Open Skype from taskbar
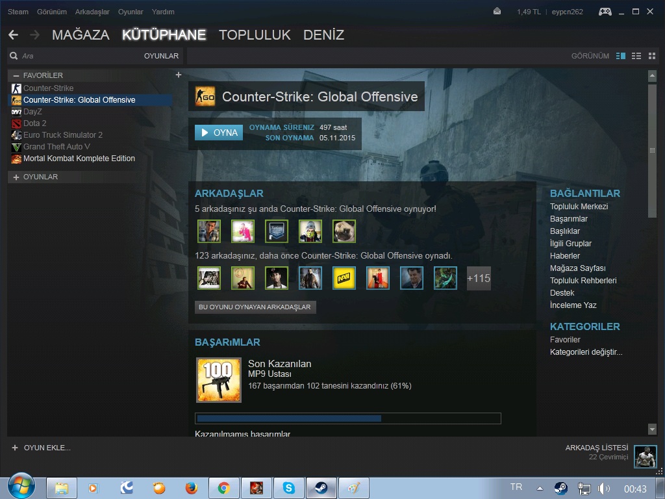 [289, 488]
